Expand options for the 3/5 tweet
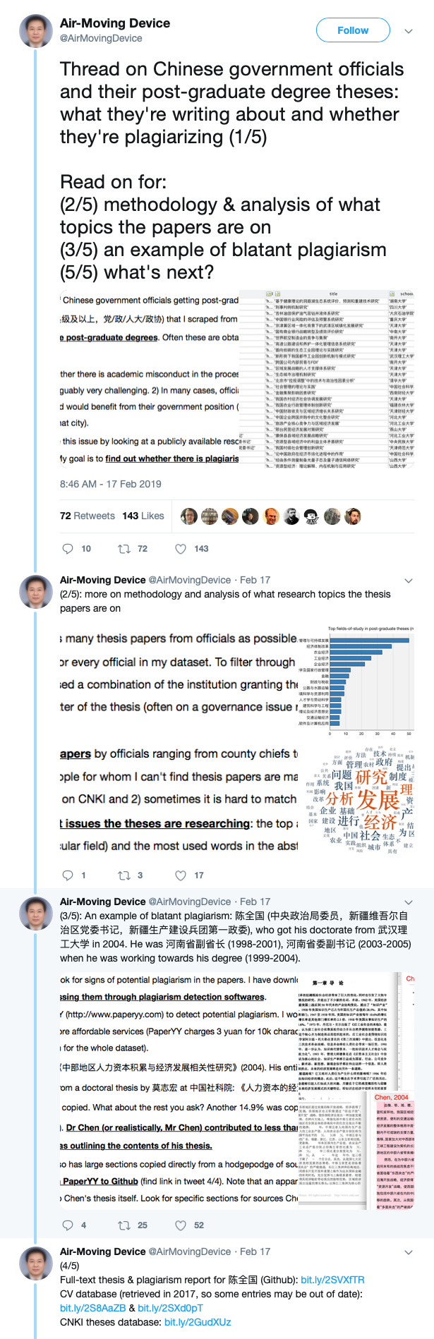Screen dimensions: 434x1339 [408, 902]
